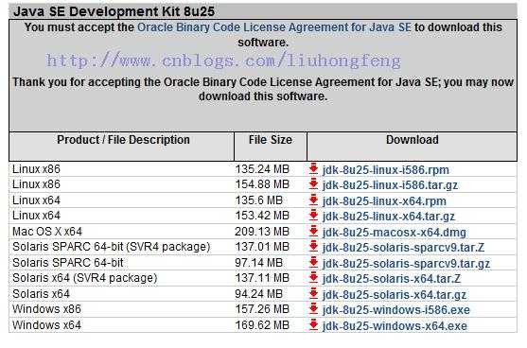Image resolution: width=527 pixels, height=348 pixels.
Task: Click download arrow icon for jdk-8u25-solaris-x64.tar.Z
Action: point(313,278)
